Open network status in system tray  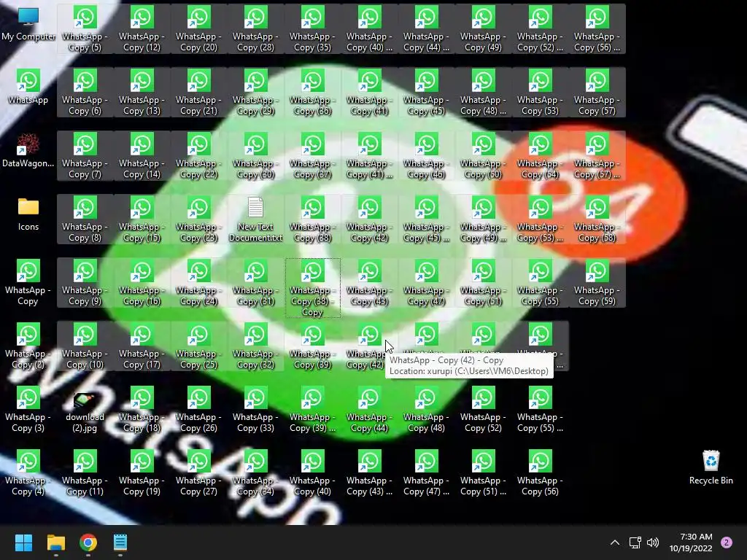tap(635, 542)
